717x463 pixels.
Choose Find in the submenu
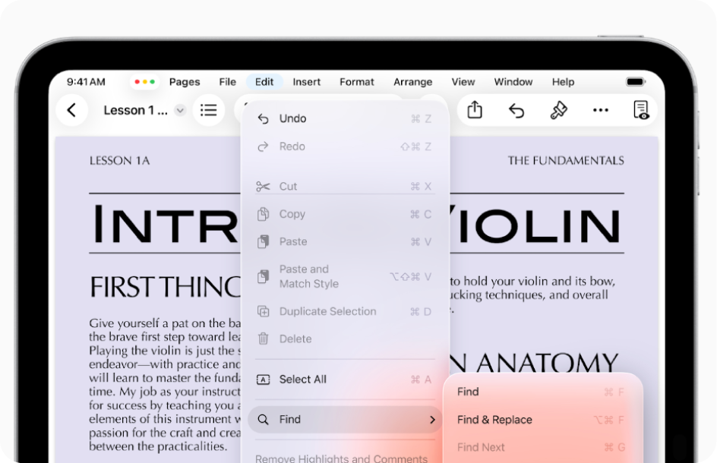point(542,392)
